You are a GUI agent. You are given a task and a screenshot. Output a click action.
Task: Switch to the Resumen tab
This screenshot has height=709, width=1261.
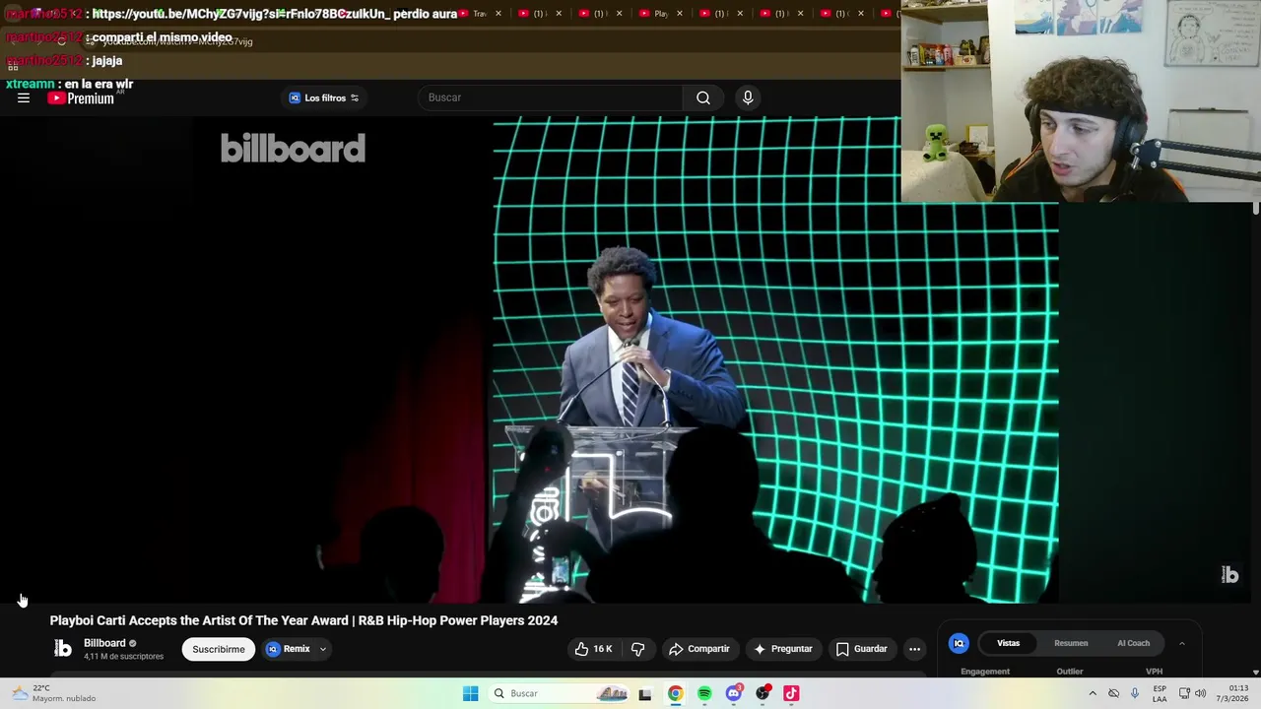tap(1071, 643)
